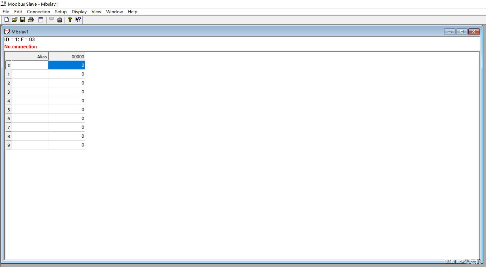Viewport: 486px width, 267px height.
Task: Click the Alias cell of row 3
Action: [x=30, y=92]
